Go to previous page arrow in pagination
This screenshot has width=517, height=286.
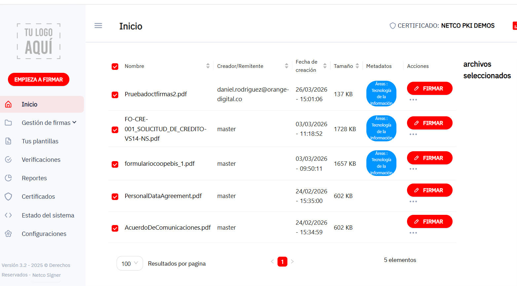click(x=272, y=262)
